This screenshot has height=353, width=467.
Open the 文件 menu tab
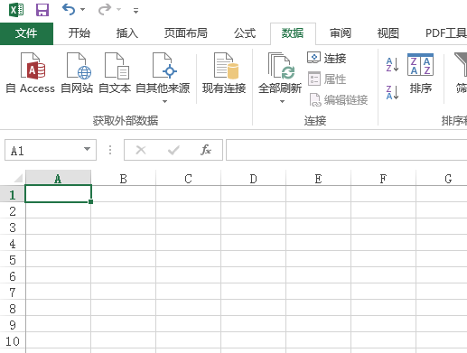click(26, 33)
